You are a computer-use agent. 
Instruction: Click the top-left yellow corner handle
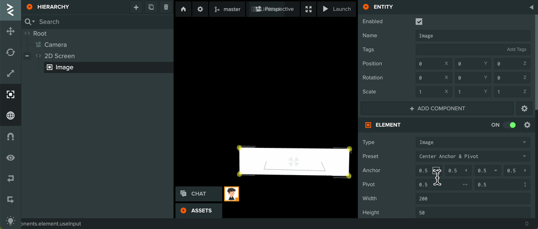click(240, 148)
